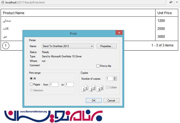This screenshot has width=180, height=123.
Task: Confirm printing with the OK button
Action: coord(94,101)
